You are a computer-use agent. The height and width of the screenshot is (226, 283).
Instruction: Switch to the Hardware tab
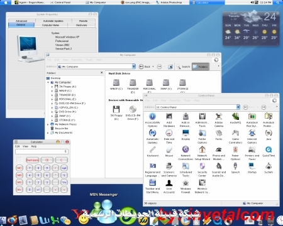81,25
